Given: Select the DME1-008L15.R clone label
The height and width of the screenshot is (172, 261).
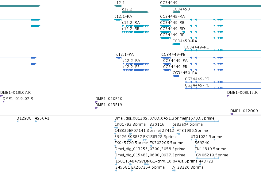Looking at the screenshot, I should [x=242, y=93].
